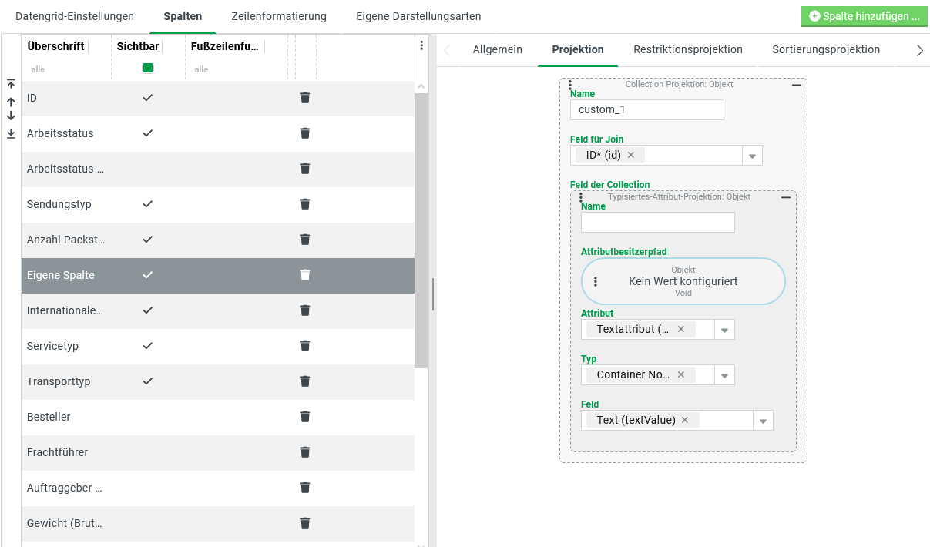
Task: Click the trash icon for Sendungstyp row
Action: coord(305,204)
